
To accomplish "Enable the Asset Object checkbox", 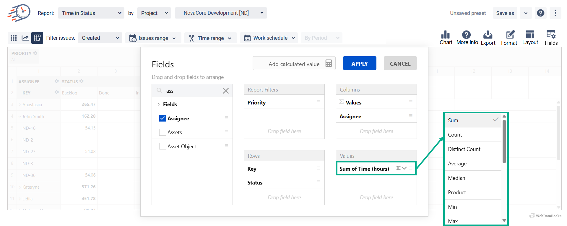I will tap(163, 146).
